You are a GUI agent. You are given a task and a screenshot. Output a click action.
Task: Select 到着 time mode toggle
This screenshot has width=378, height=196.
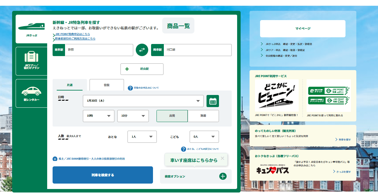coord(203,116)
